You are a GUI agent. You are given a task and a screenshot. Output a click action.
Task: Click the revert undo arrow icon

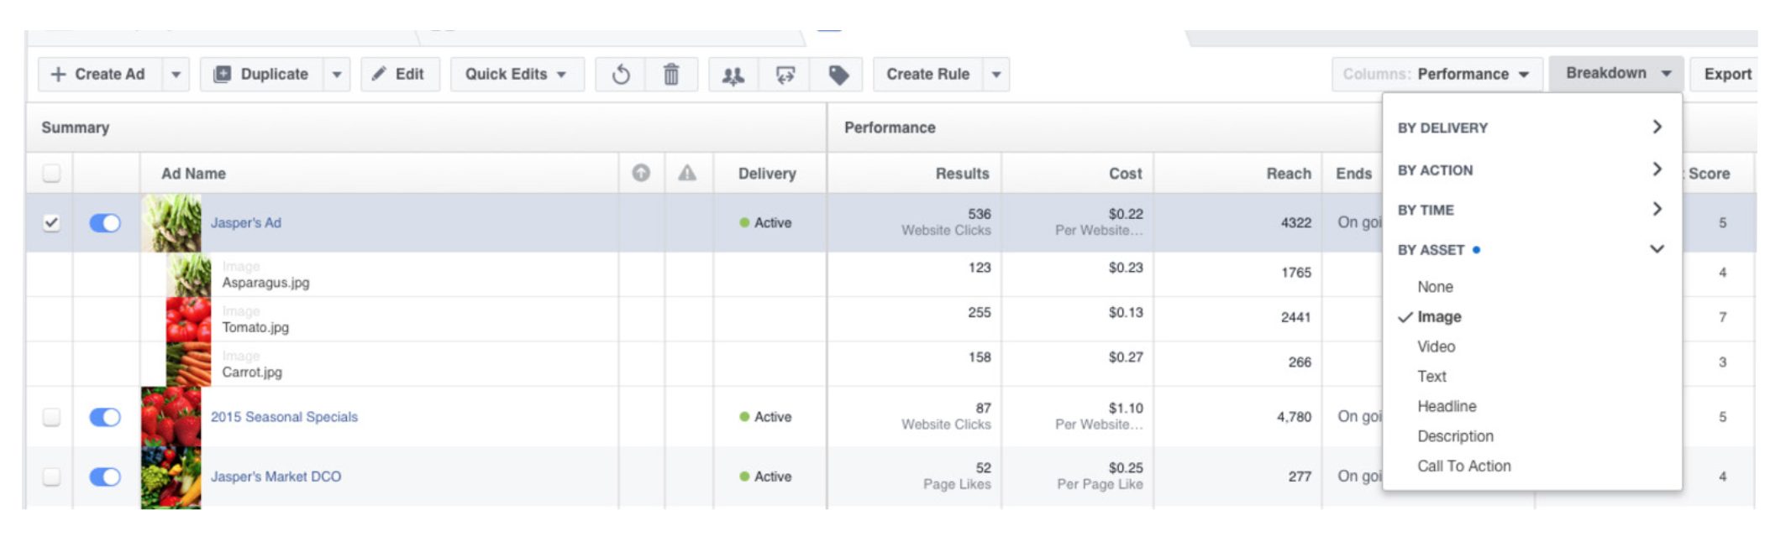click(621, 75)
